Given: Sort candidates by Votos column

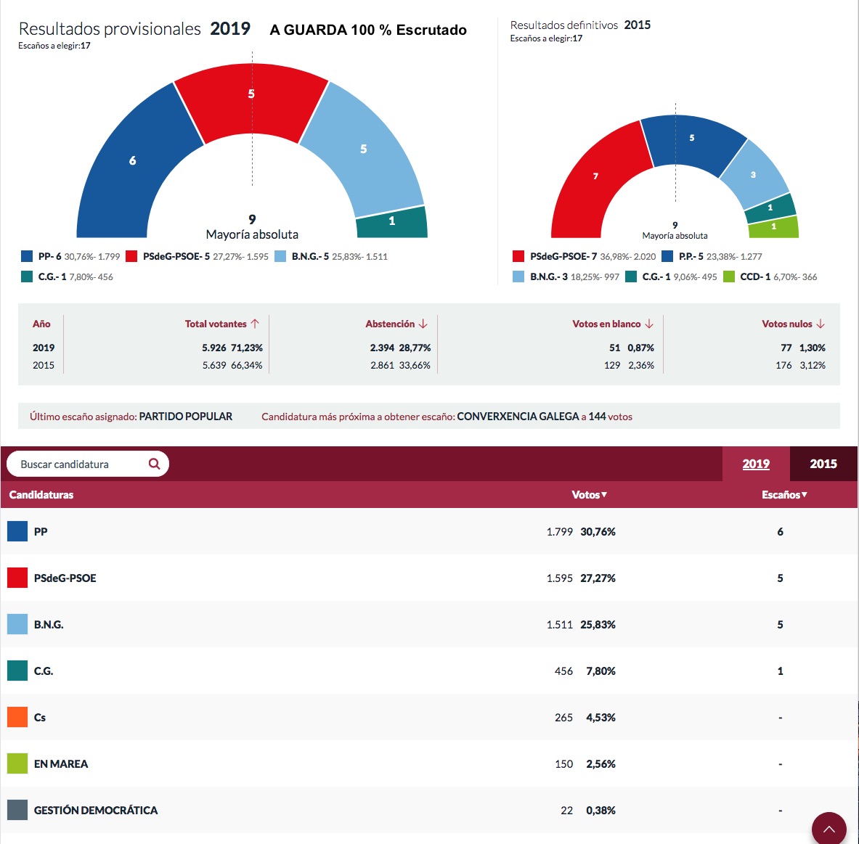Looking at the screenshot, I should coord(589,495).
